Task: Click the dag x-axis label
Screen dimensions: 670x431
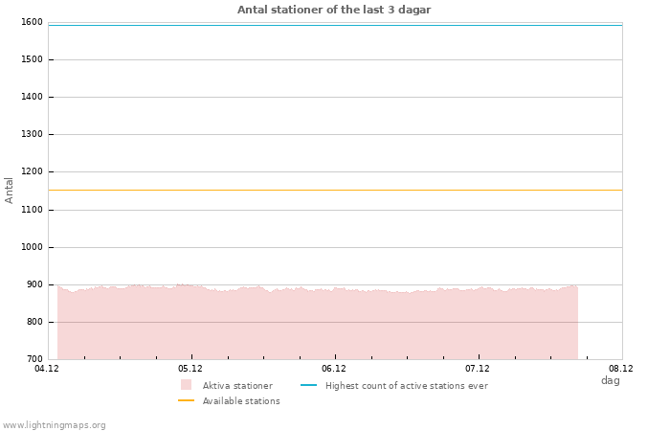Action: click(x=610, y=380)
